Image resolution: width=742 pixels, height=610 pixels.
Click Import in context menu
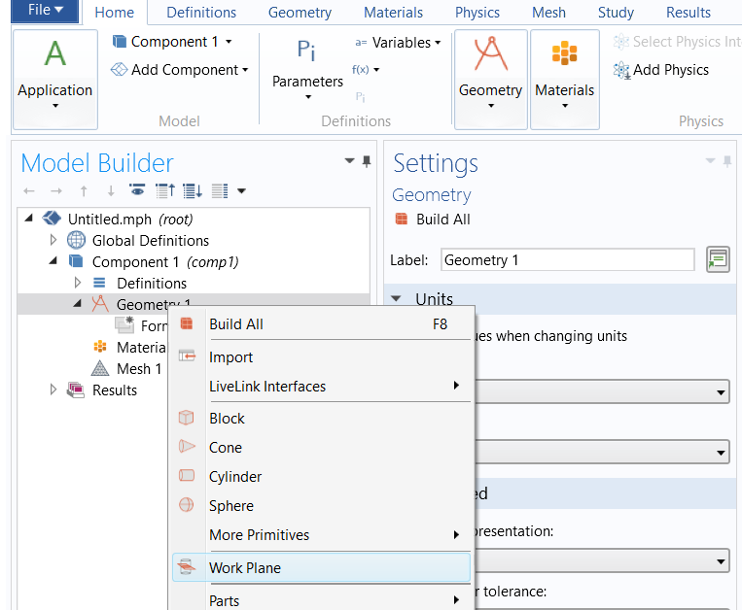(322, 356)
